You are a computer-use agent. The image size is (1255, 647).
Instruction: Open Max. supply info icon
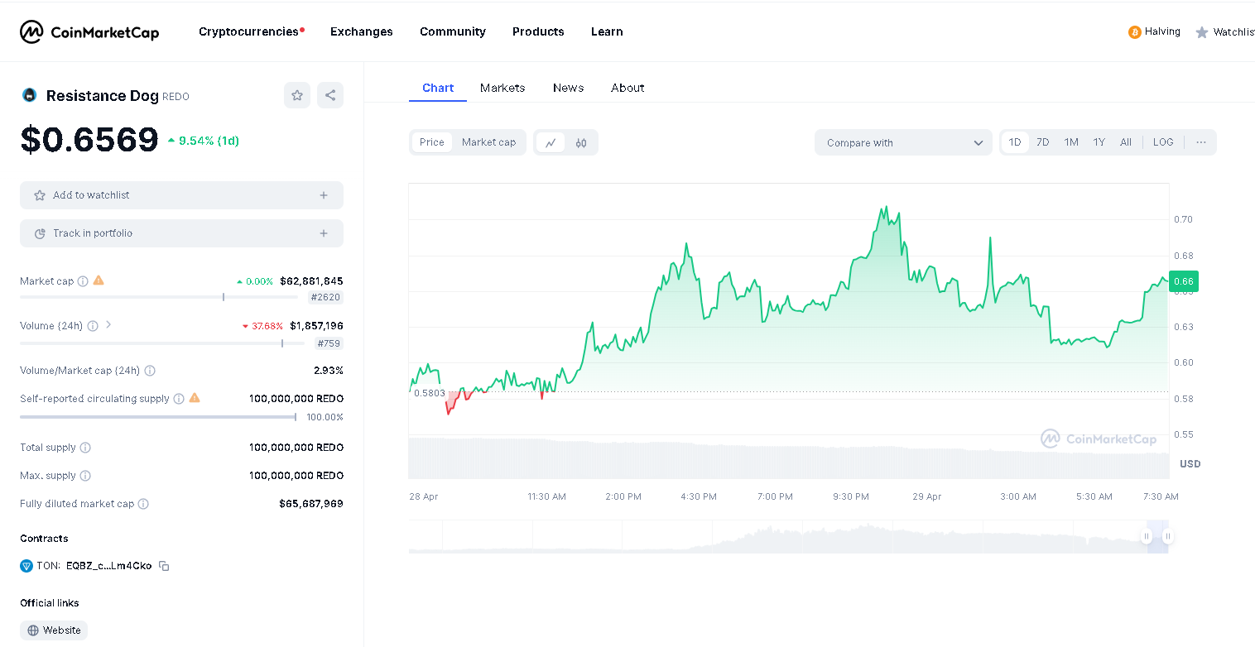click(85, 476)
